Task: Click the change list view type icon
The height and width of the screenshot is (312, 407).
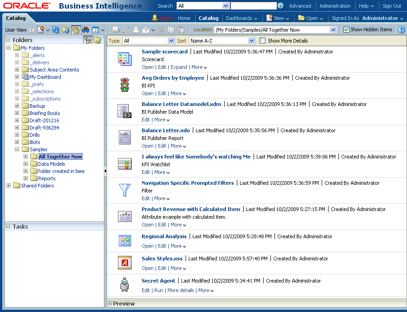Action: coord(96,30)
